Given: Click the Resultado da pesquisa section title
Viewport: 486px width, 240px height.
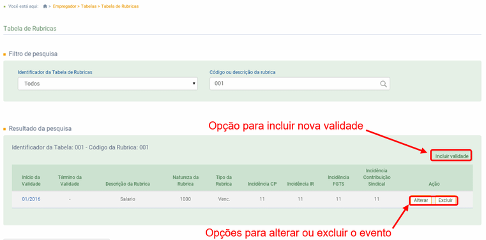Looking at the screenshot, I should [40, 128].
